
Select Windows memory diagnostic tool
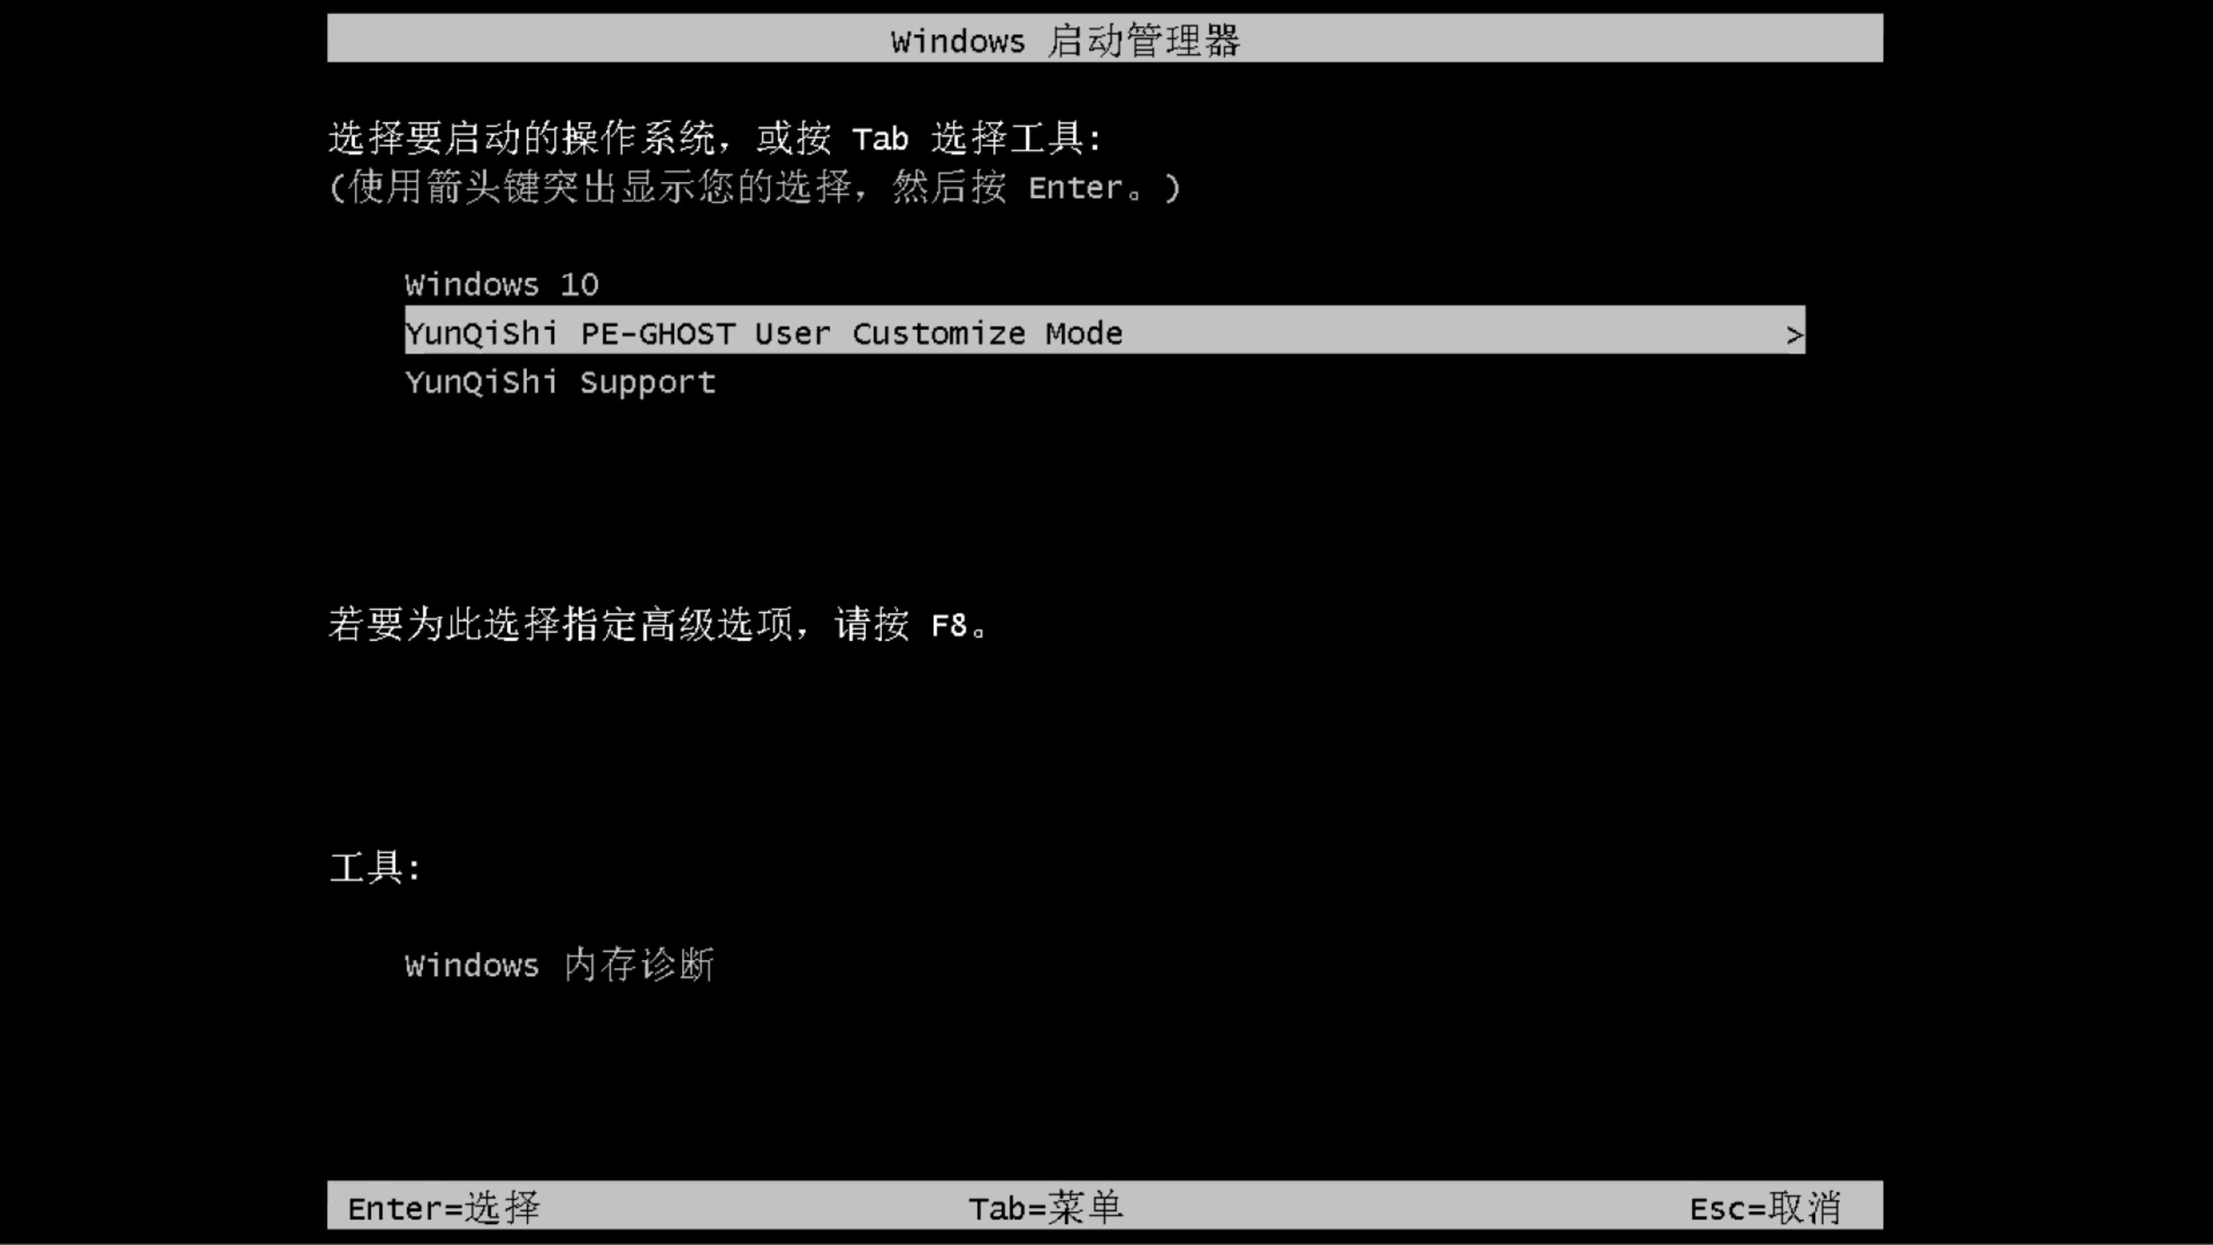(560, 965)
